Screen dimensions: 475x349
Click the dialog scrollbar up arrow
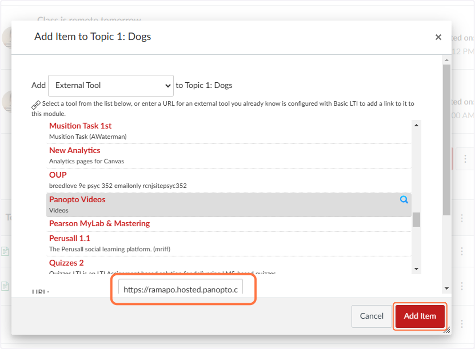(447, 60)
